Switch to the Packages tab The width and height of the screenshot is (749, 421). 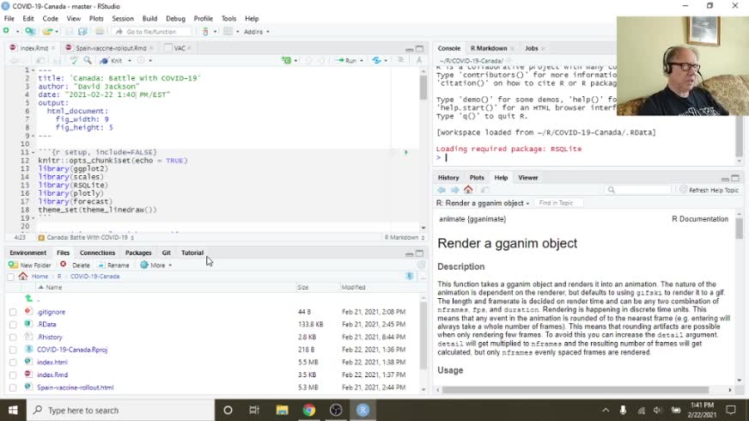point(138,253)
